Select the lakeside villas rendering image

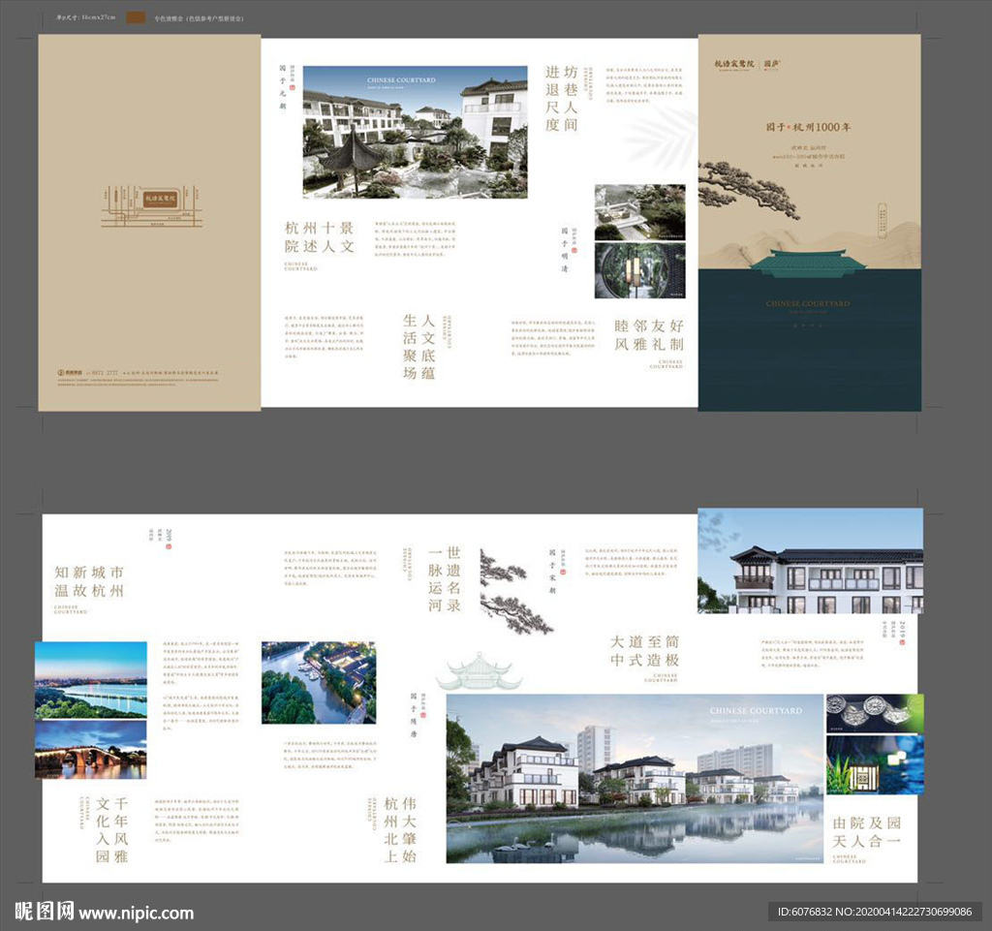[635, 778]
